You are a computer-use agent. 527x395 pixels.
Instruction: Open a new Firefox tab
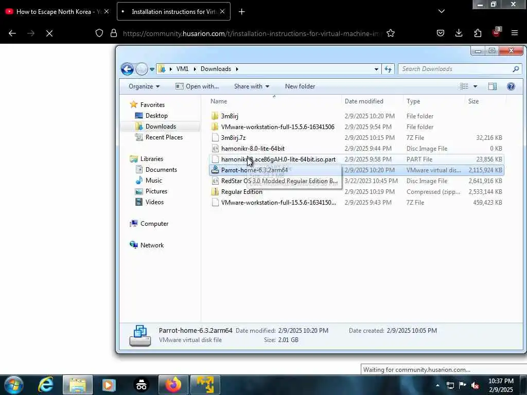click(x=242, y=12)
